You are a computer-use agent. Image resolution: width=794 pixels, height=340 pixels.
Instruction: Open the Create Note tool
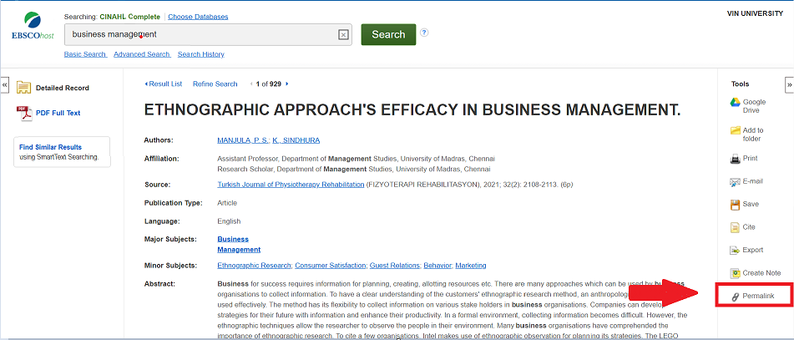click(736, 273)
